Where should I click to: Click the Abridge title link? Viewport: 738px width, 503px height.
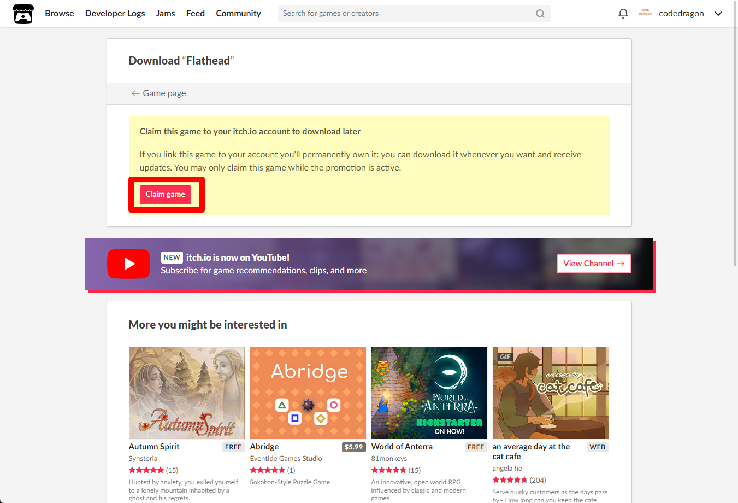[264, 447]
